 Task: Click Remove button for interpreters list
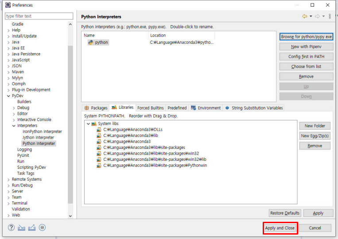click(306, 76)
